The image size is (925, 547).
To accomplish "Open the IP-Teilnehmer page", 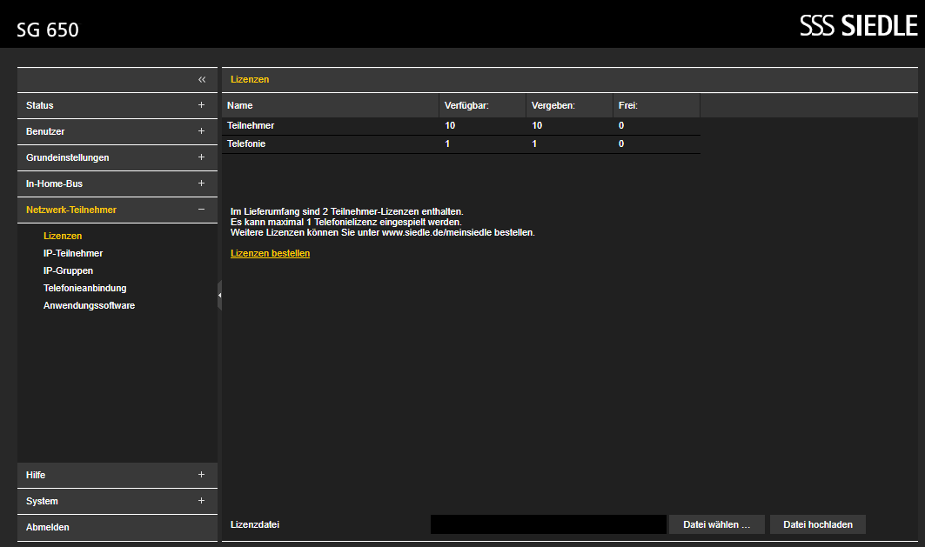I will coord(73,253).
